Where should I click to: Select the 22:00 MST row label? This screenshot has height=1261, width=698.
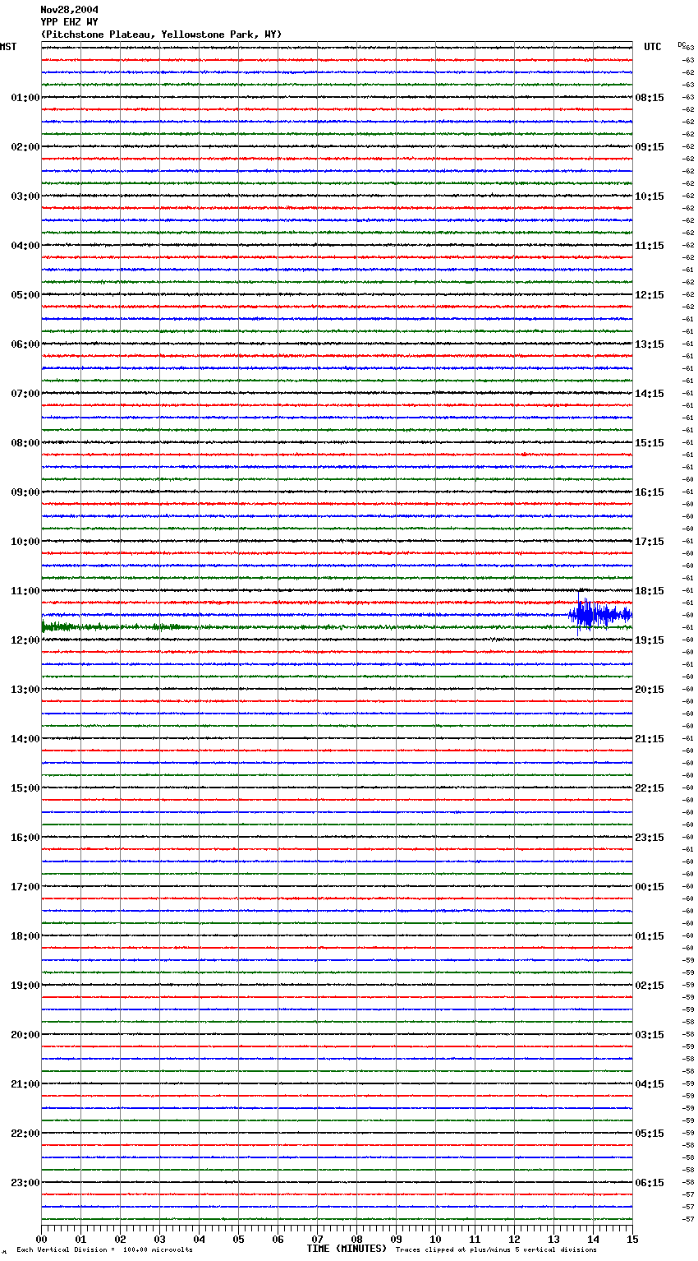point(25,1134)
